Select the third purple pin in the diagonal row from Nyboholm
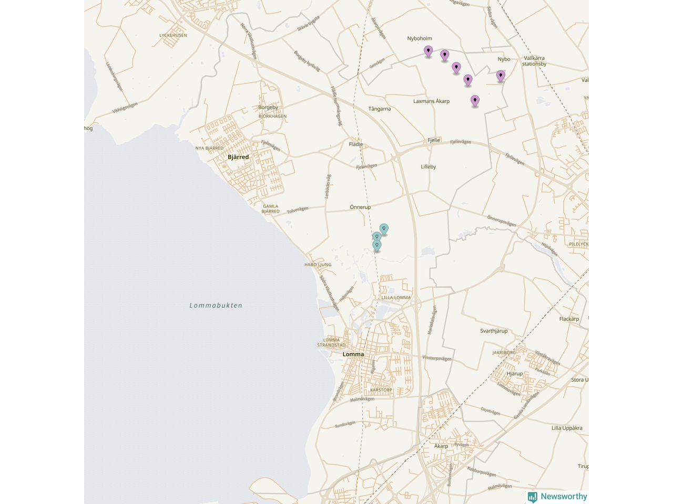Image resolution: width=673 pixels, height=504 pixels. 456,68
